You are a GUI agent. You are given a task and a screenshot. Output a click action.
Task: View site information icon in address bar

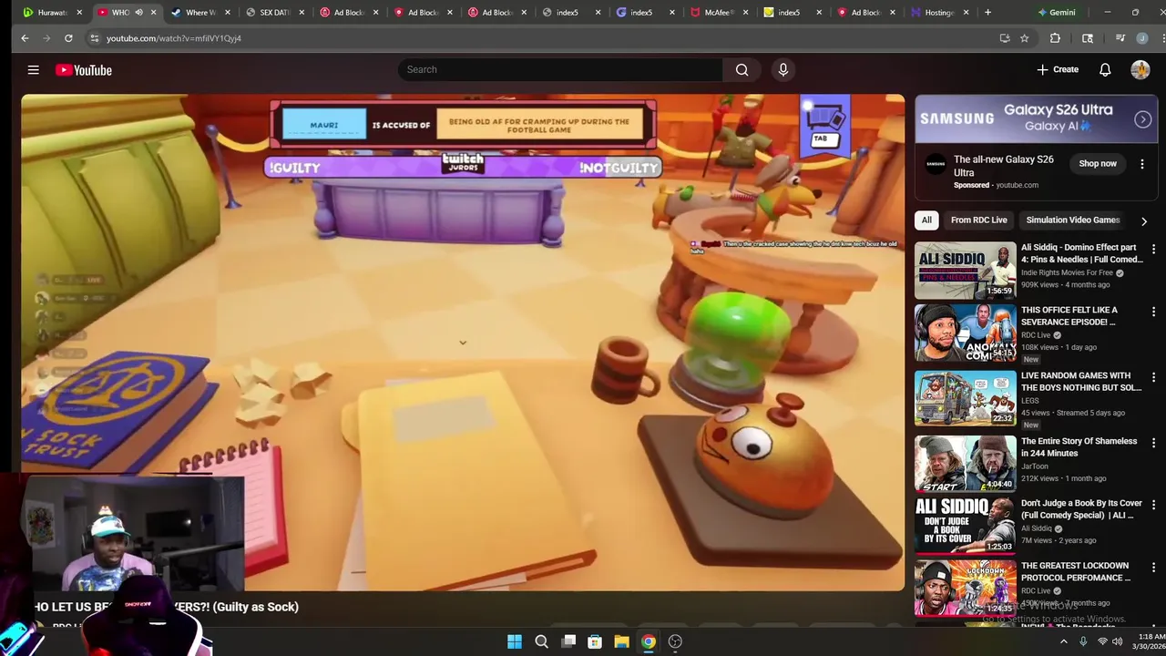coord(94,38)
